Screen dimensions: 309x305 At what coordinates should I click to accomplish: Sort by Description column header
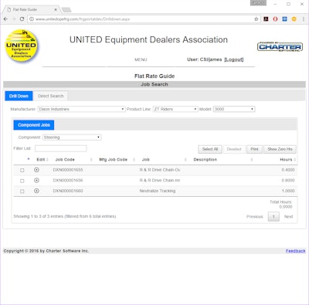(x=205, y=160)
